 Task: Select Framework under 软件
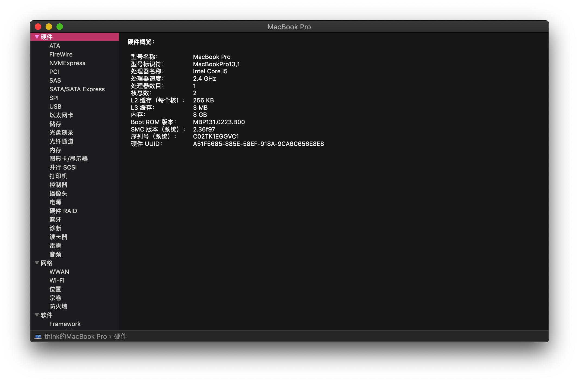click(x=65, y=324)
